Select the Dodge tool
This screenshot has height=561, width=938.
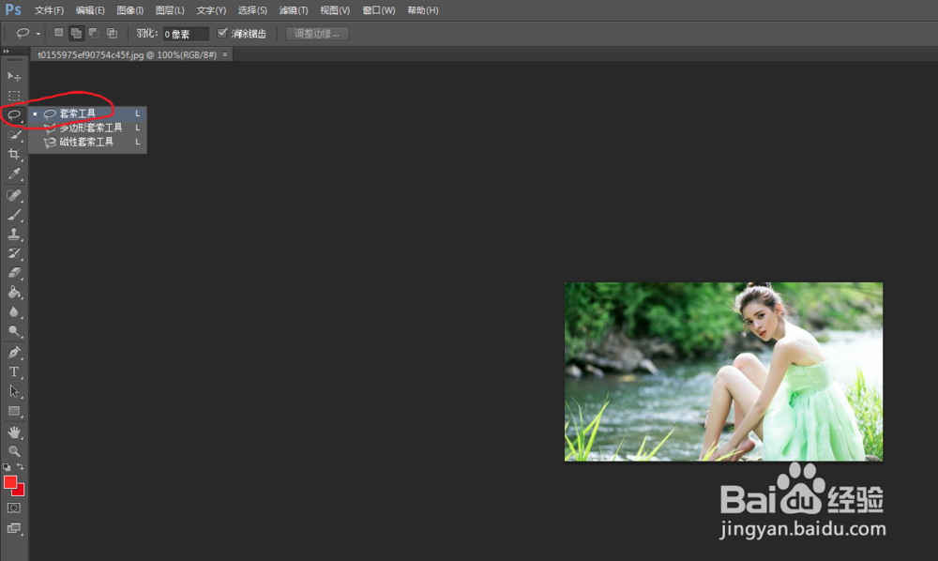point(14,331)
